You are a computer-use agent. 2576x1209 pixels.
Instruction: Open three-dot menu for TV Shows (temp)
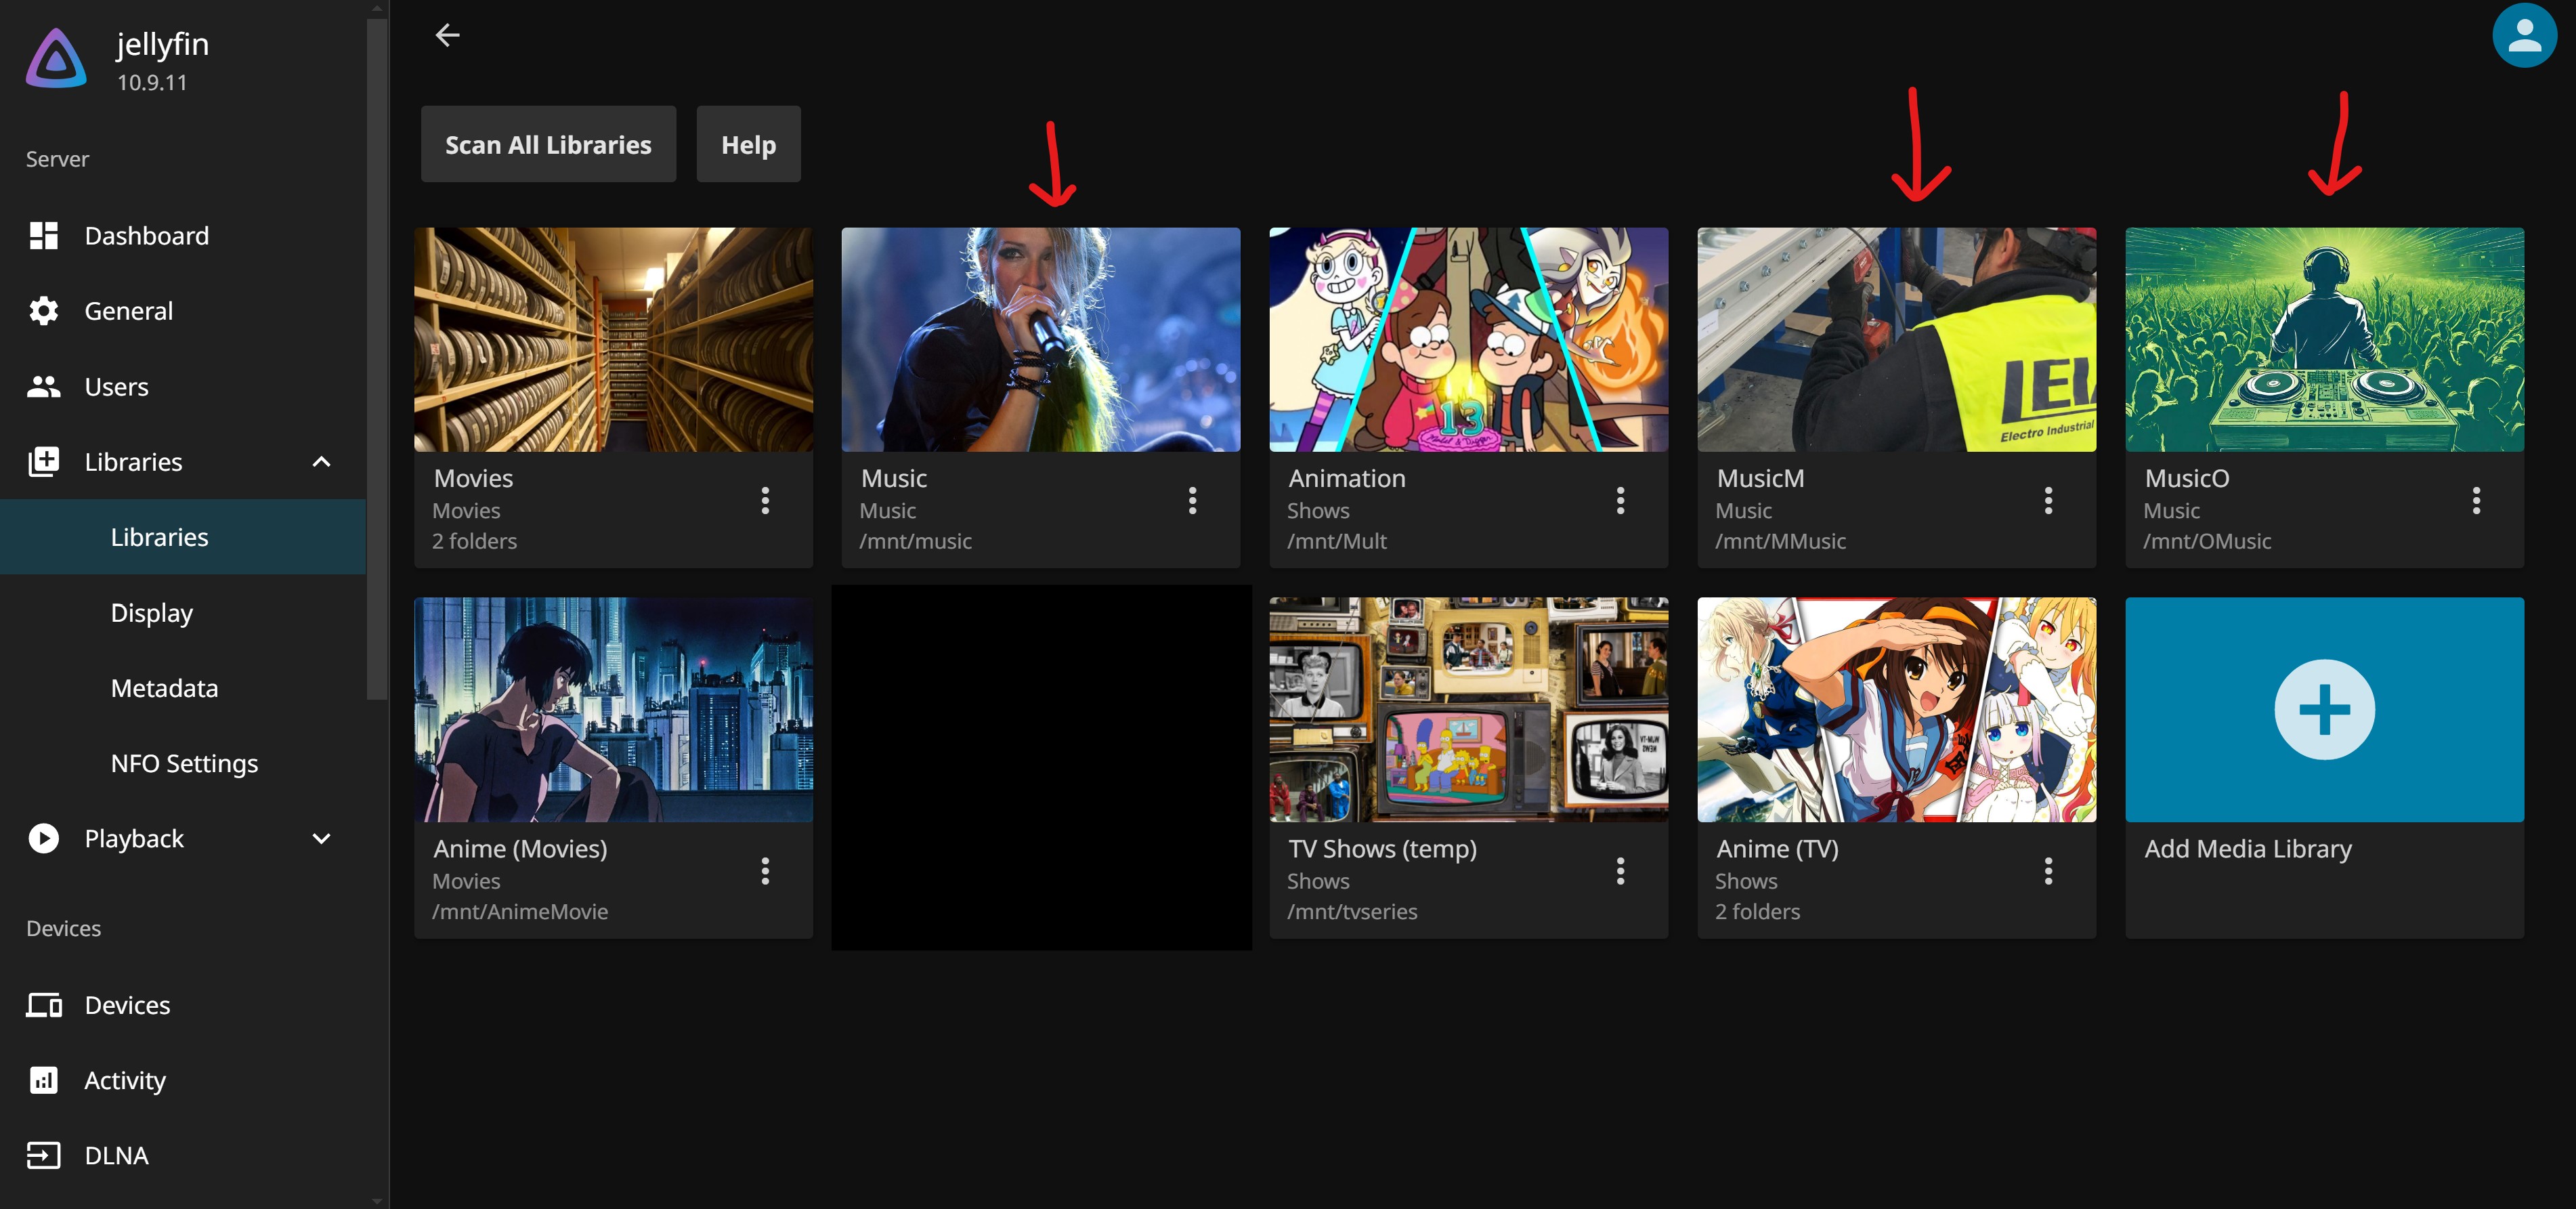[x=1620, y=871]
